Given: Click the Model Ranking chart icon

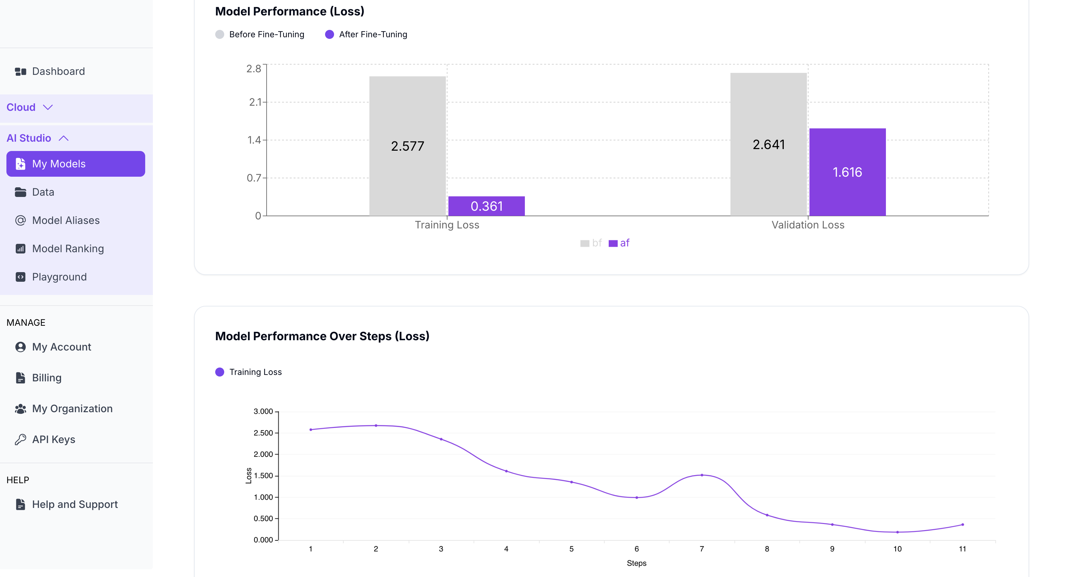Looking at the screenshot, I should 20,249.
